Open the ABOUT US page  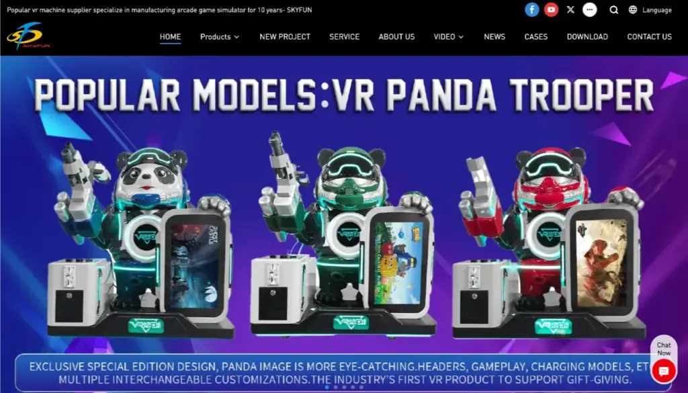point(396,37)
